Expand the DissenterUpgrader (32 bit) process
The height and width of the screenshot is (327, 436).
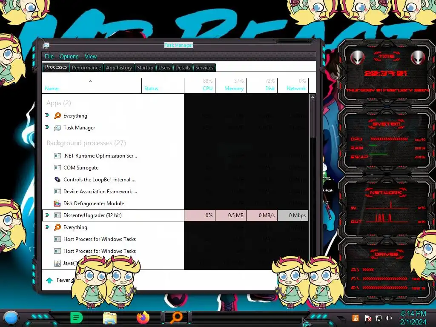pos(47,215)
